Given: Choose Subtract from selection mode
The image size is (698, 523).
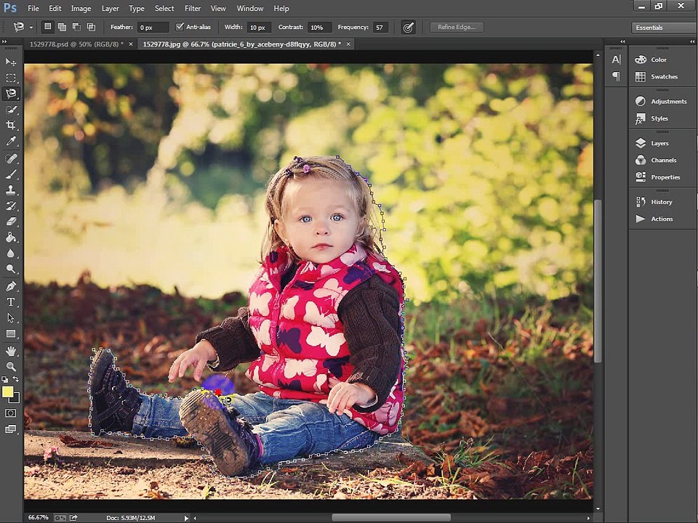Looking at the screenshot, I should pos(76,27).
